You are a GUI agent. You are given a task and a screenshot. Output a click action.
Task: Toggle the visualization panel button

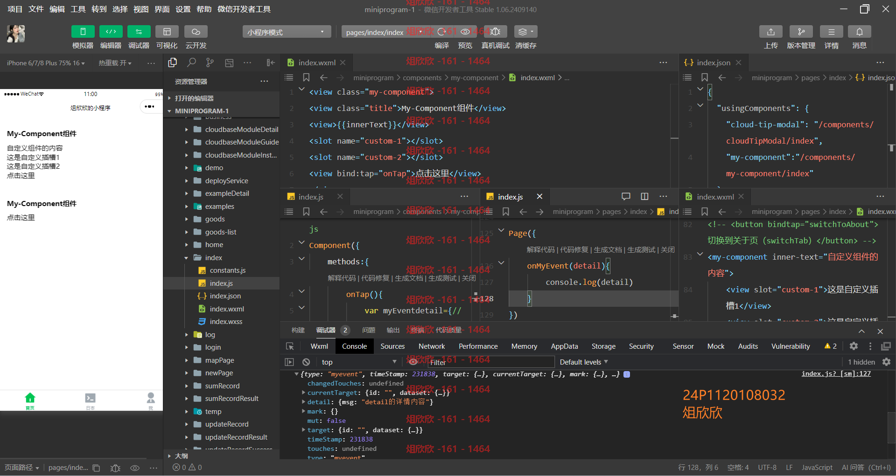click(x=167, y=32)
